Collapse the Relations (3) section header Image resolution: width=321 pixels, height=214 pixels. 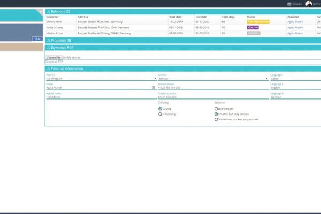coord(183,11)
